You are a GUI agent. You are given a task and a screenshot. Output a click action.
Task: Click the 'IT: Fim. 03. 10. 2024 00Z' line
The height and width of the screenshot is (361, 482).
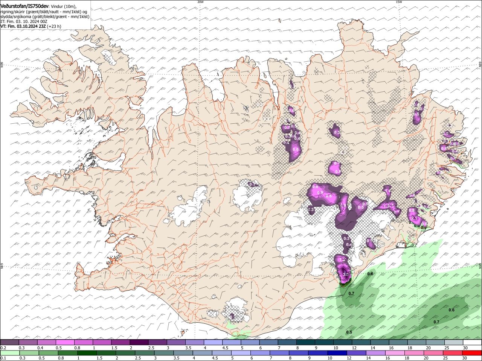coord(24,21)
